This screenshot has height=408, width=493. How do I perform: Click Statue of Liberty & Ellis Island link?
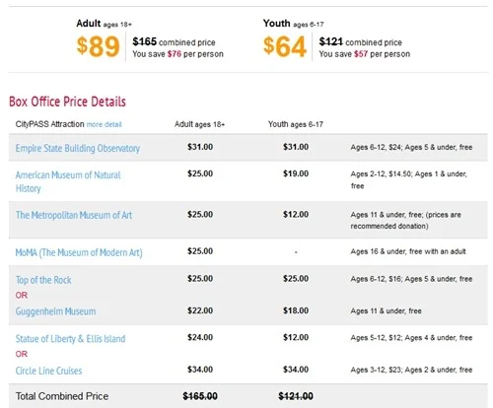(70, 339)
